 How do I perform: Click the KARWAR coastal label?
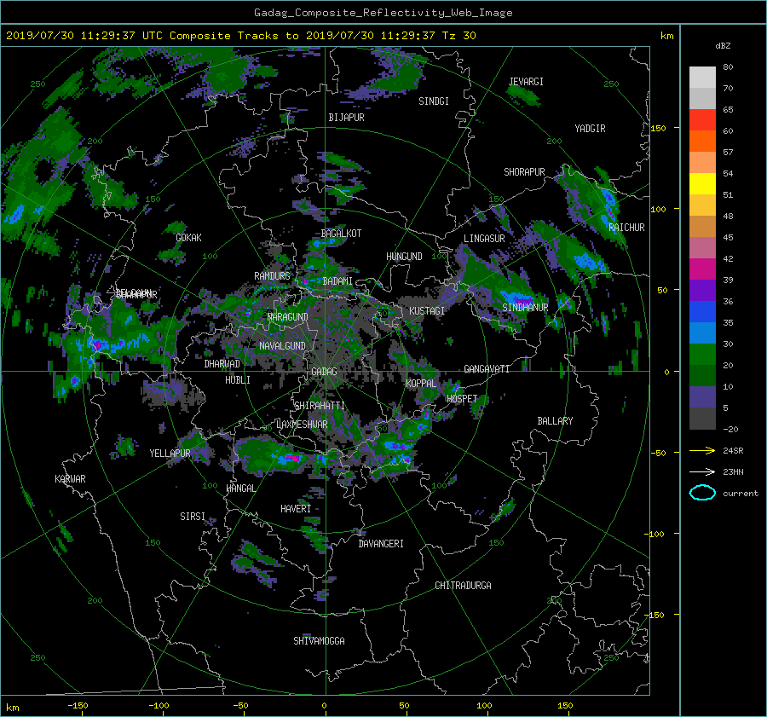point(70,479)
